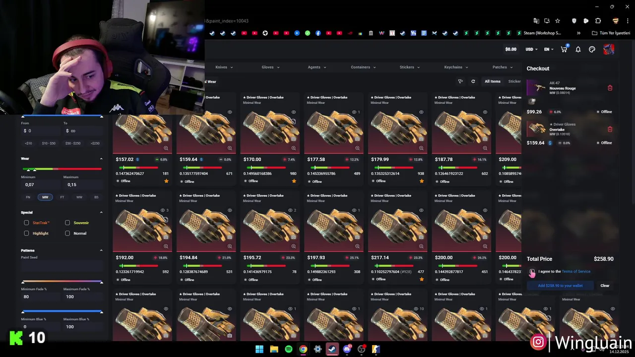Select the $50 - $250 price preset
Image resolution: width=635 pixels, height=357 pixels.
pyautogui.click(x=72, y=143)
